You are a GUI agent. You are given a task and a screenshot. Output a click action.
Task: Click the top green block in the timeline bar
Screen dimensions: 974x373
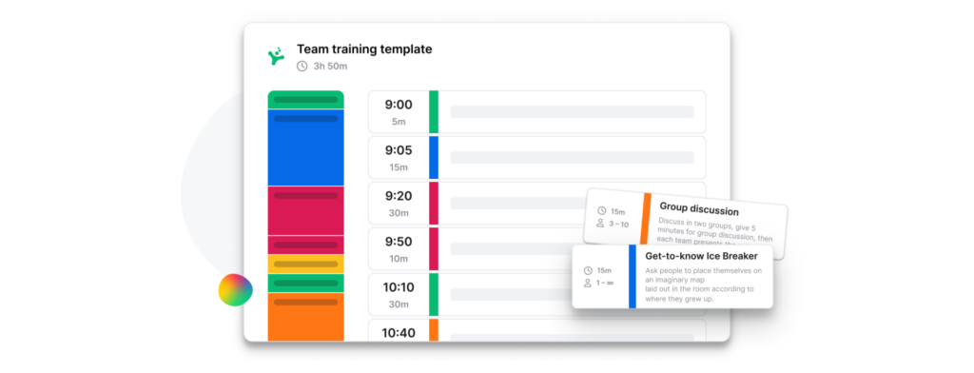pyautogui.click(x=305, y=100)
